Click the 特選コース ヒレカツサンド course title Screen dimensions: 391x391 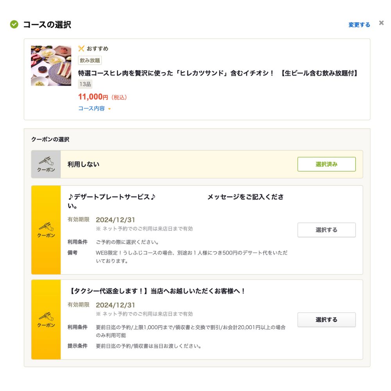click(218, 73)
